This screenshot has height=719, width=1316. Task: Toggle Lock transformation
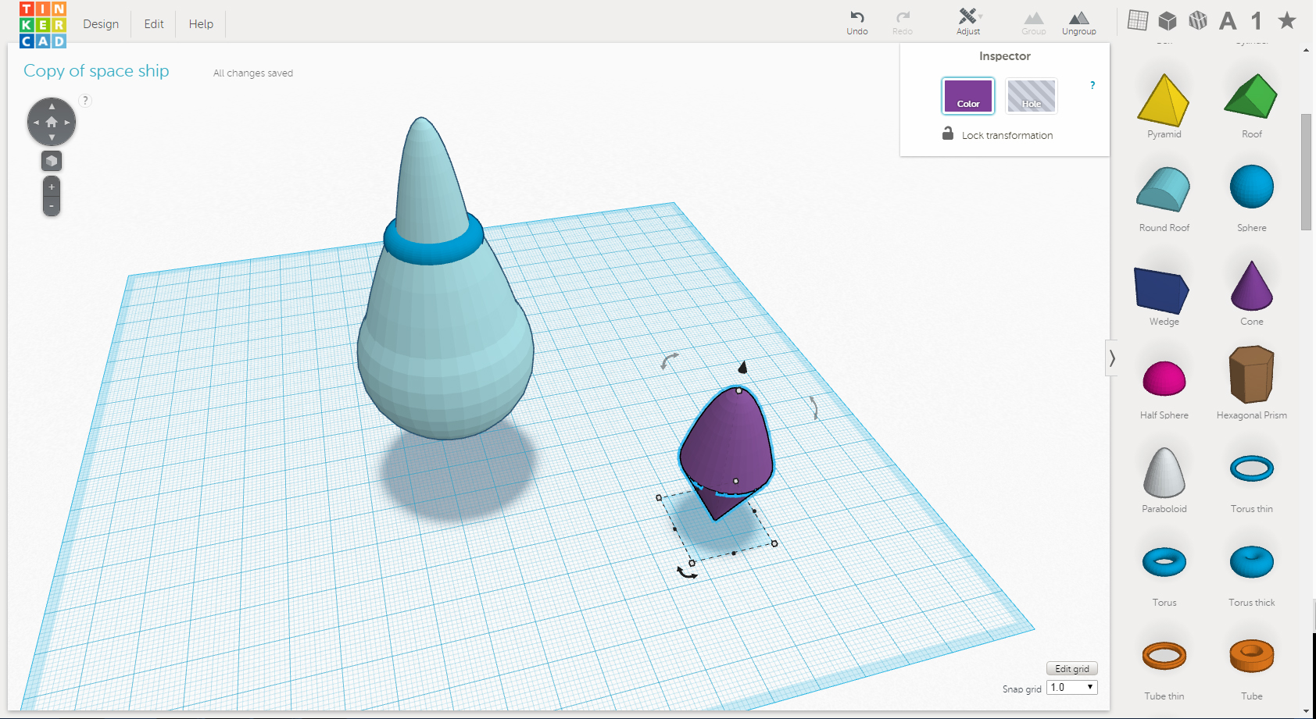[998, 134]
